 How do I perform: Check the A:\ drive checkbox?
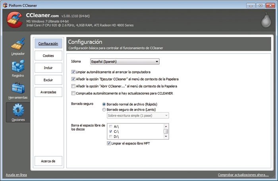(x=111, y=126)
